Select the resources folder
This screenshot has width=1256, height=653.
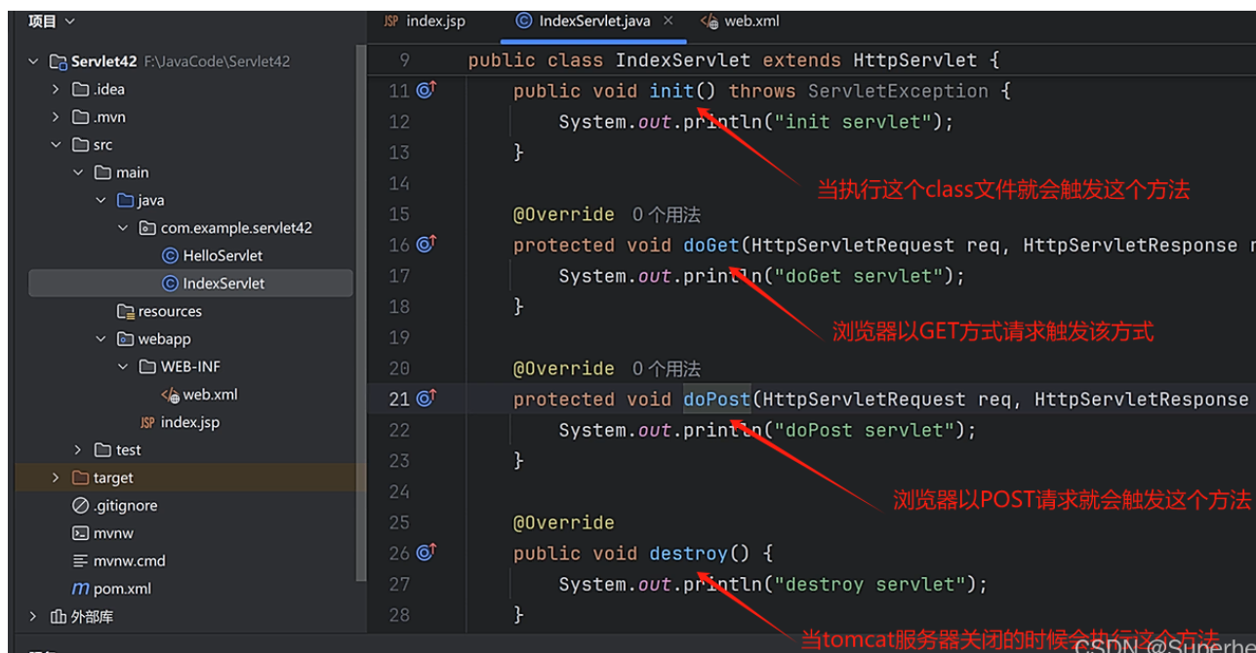pyautogui.click(x=170, y=312)
